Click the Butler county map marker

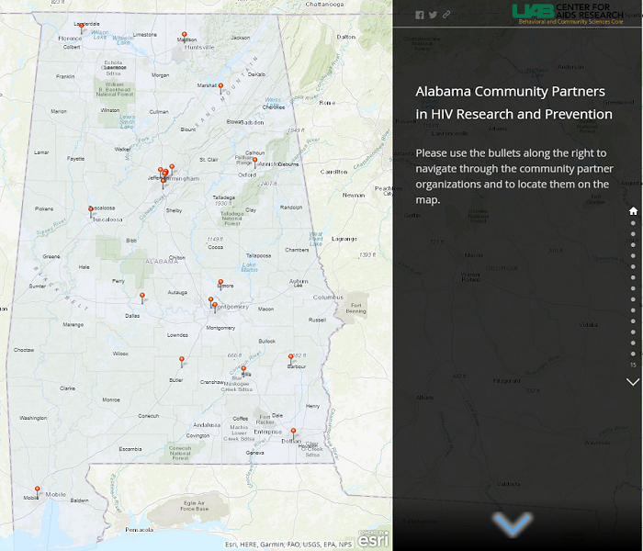pyautogui.click(x=182, y=361)
